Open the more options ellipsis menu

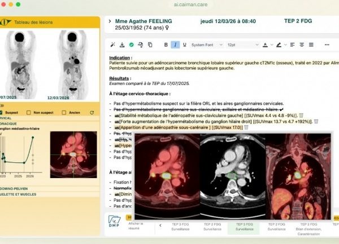tap(327, 45)
